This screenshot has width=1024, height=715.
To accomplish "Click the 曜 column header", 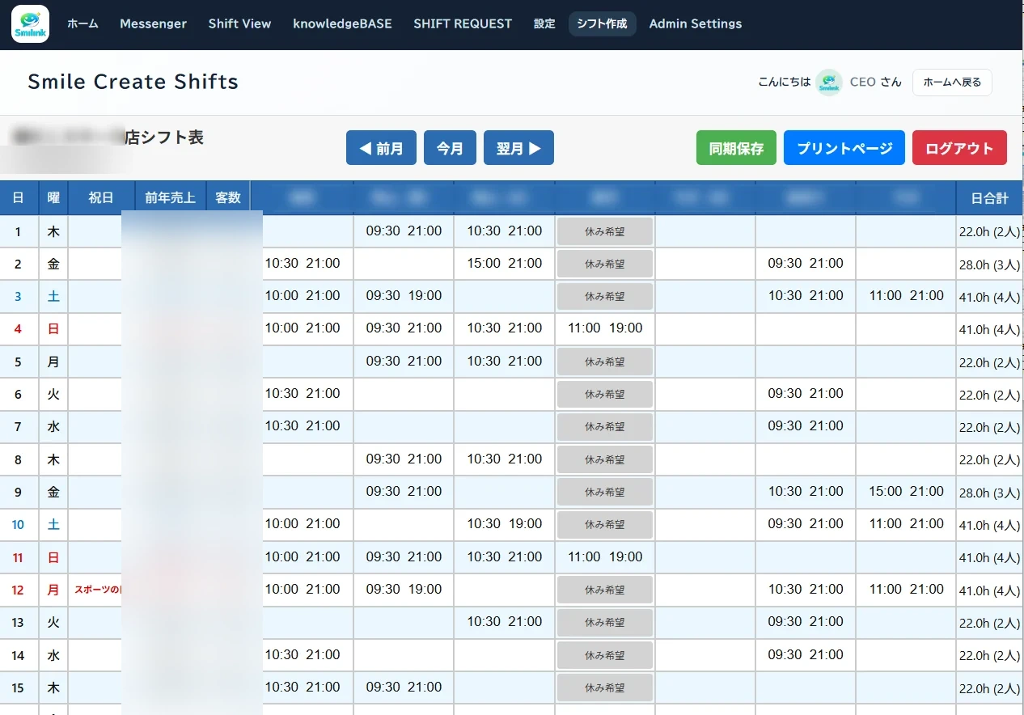I will coord(53,198).
